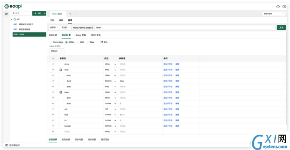The width and height of the screenshot is (290, 150).
Task: Open the cloud download icon
Action: point(278,6)
